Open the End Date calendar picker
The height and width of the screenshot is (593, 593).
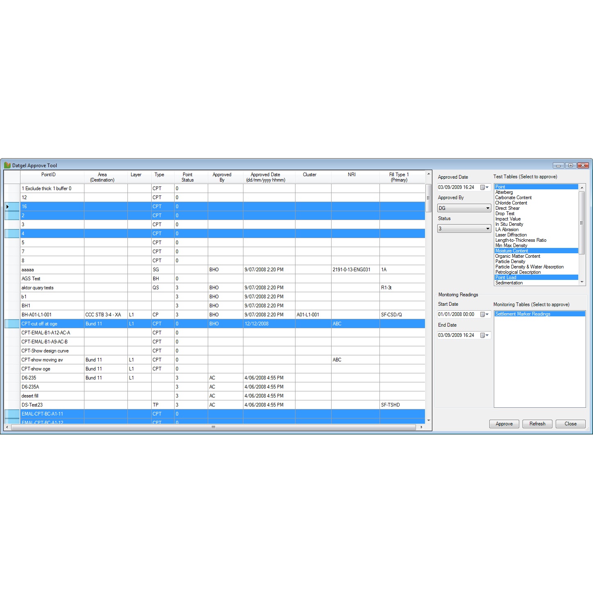click(484, 335)
